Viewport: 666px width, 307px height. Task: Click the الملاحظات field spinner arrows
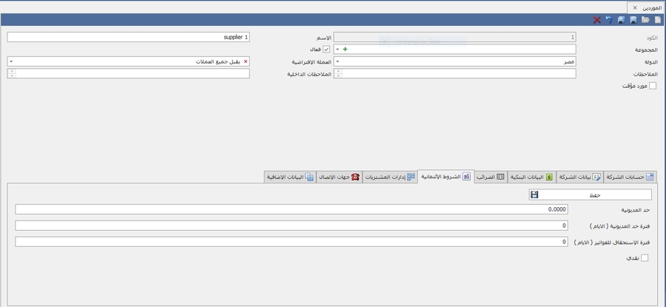pyautogui.click(x=338, y=73)
